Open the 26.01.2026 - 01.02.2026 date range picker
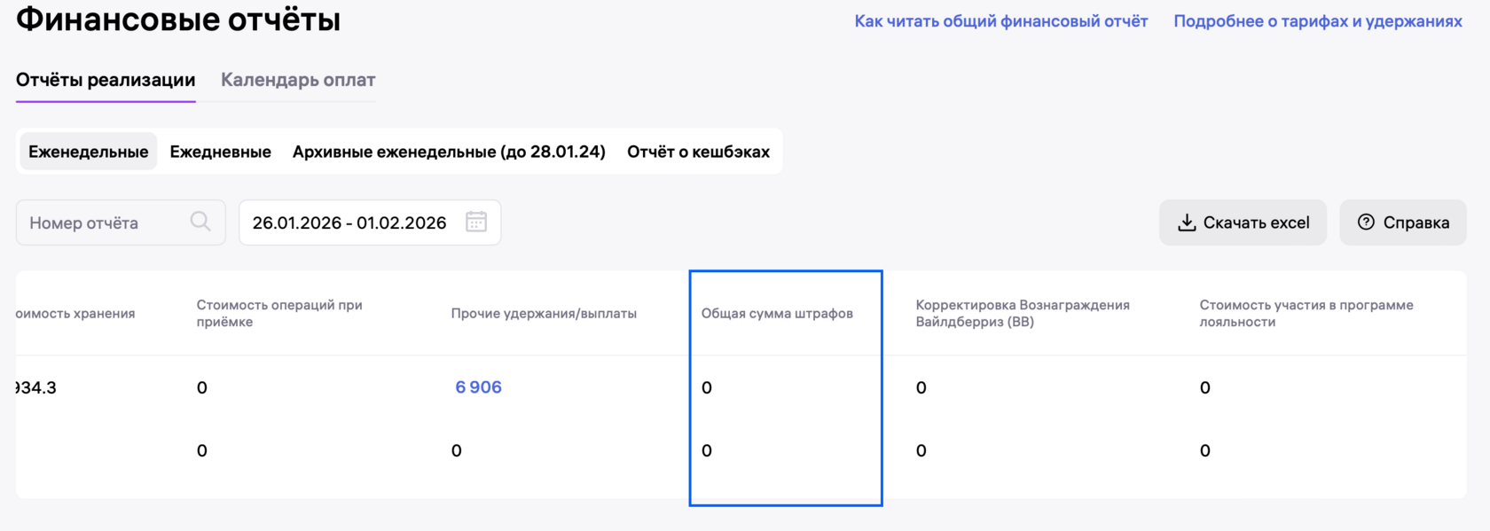This screenshot has height=531, width=1490. (349, 223)
